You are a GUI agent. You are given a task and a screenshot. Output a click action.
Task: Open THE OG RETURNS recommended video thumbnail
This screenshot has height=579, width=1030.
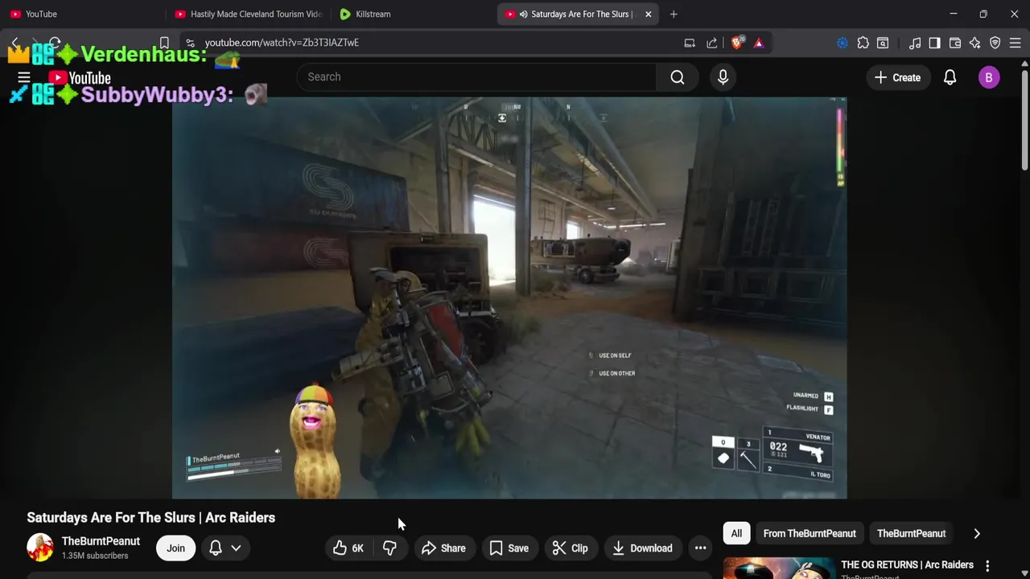click(778, 568)
